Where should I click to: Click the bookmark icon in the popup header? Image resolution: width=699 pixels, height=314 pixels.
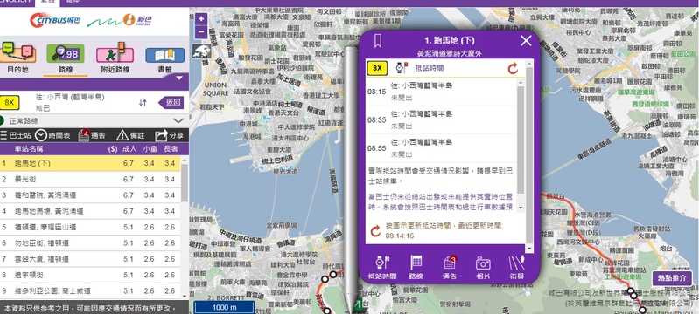click(x=378, y=41)
